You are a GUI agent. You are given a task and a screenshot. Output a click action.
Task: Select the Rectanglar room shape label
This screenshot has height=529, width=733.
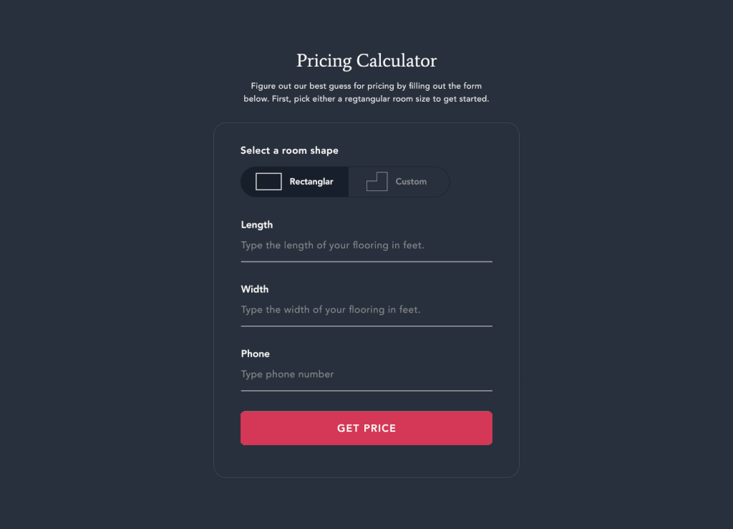[x=311, y=182]
